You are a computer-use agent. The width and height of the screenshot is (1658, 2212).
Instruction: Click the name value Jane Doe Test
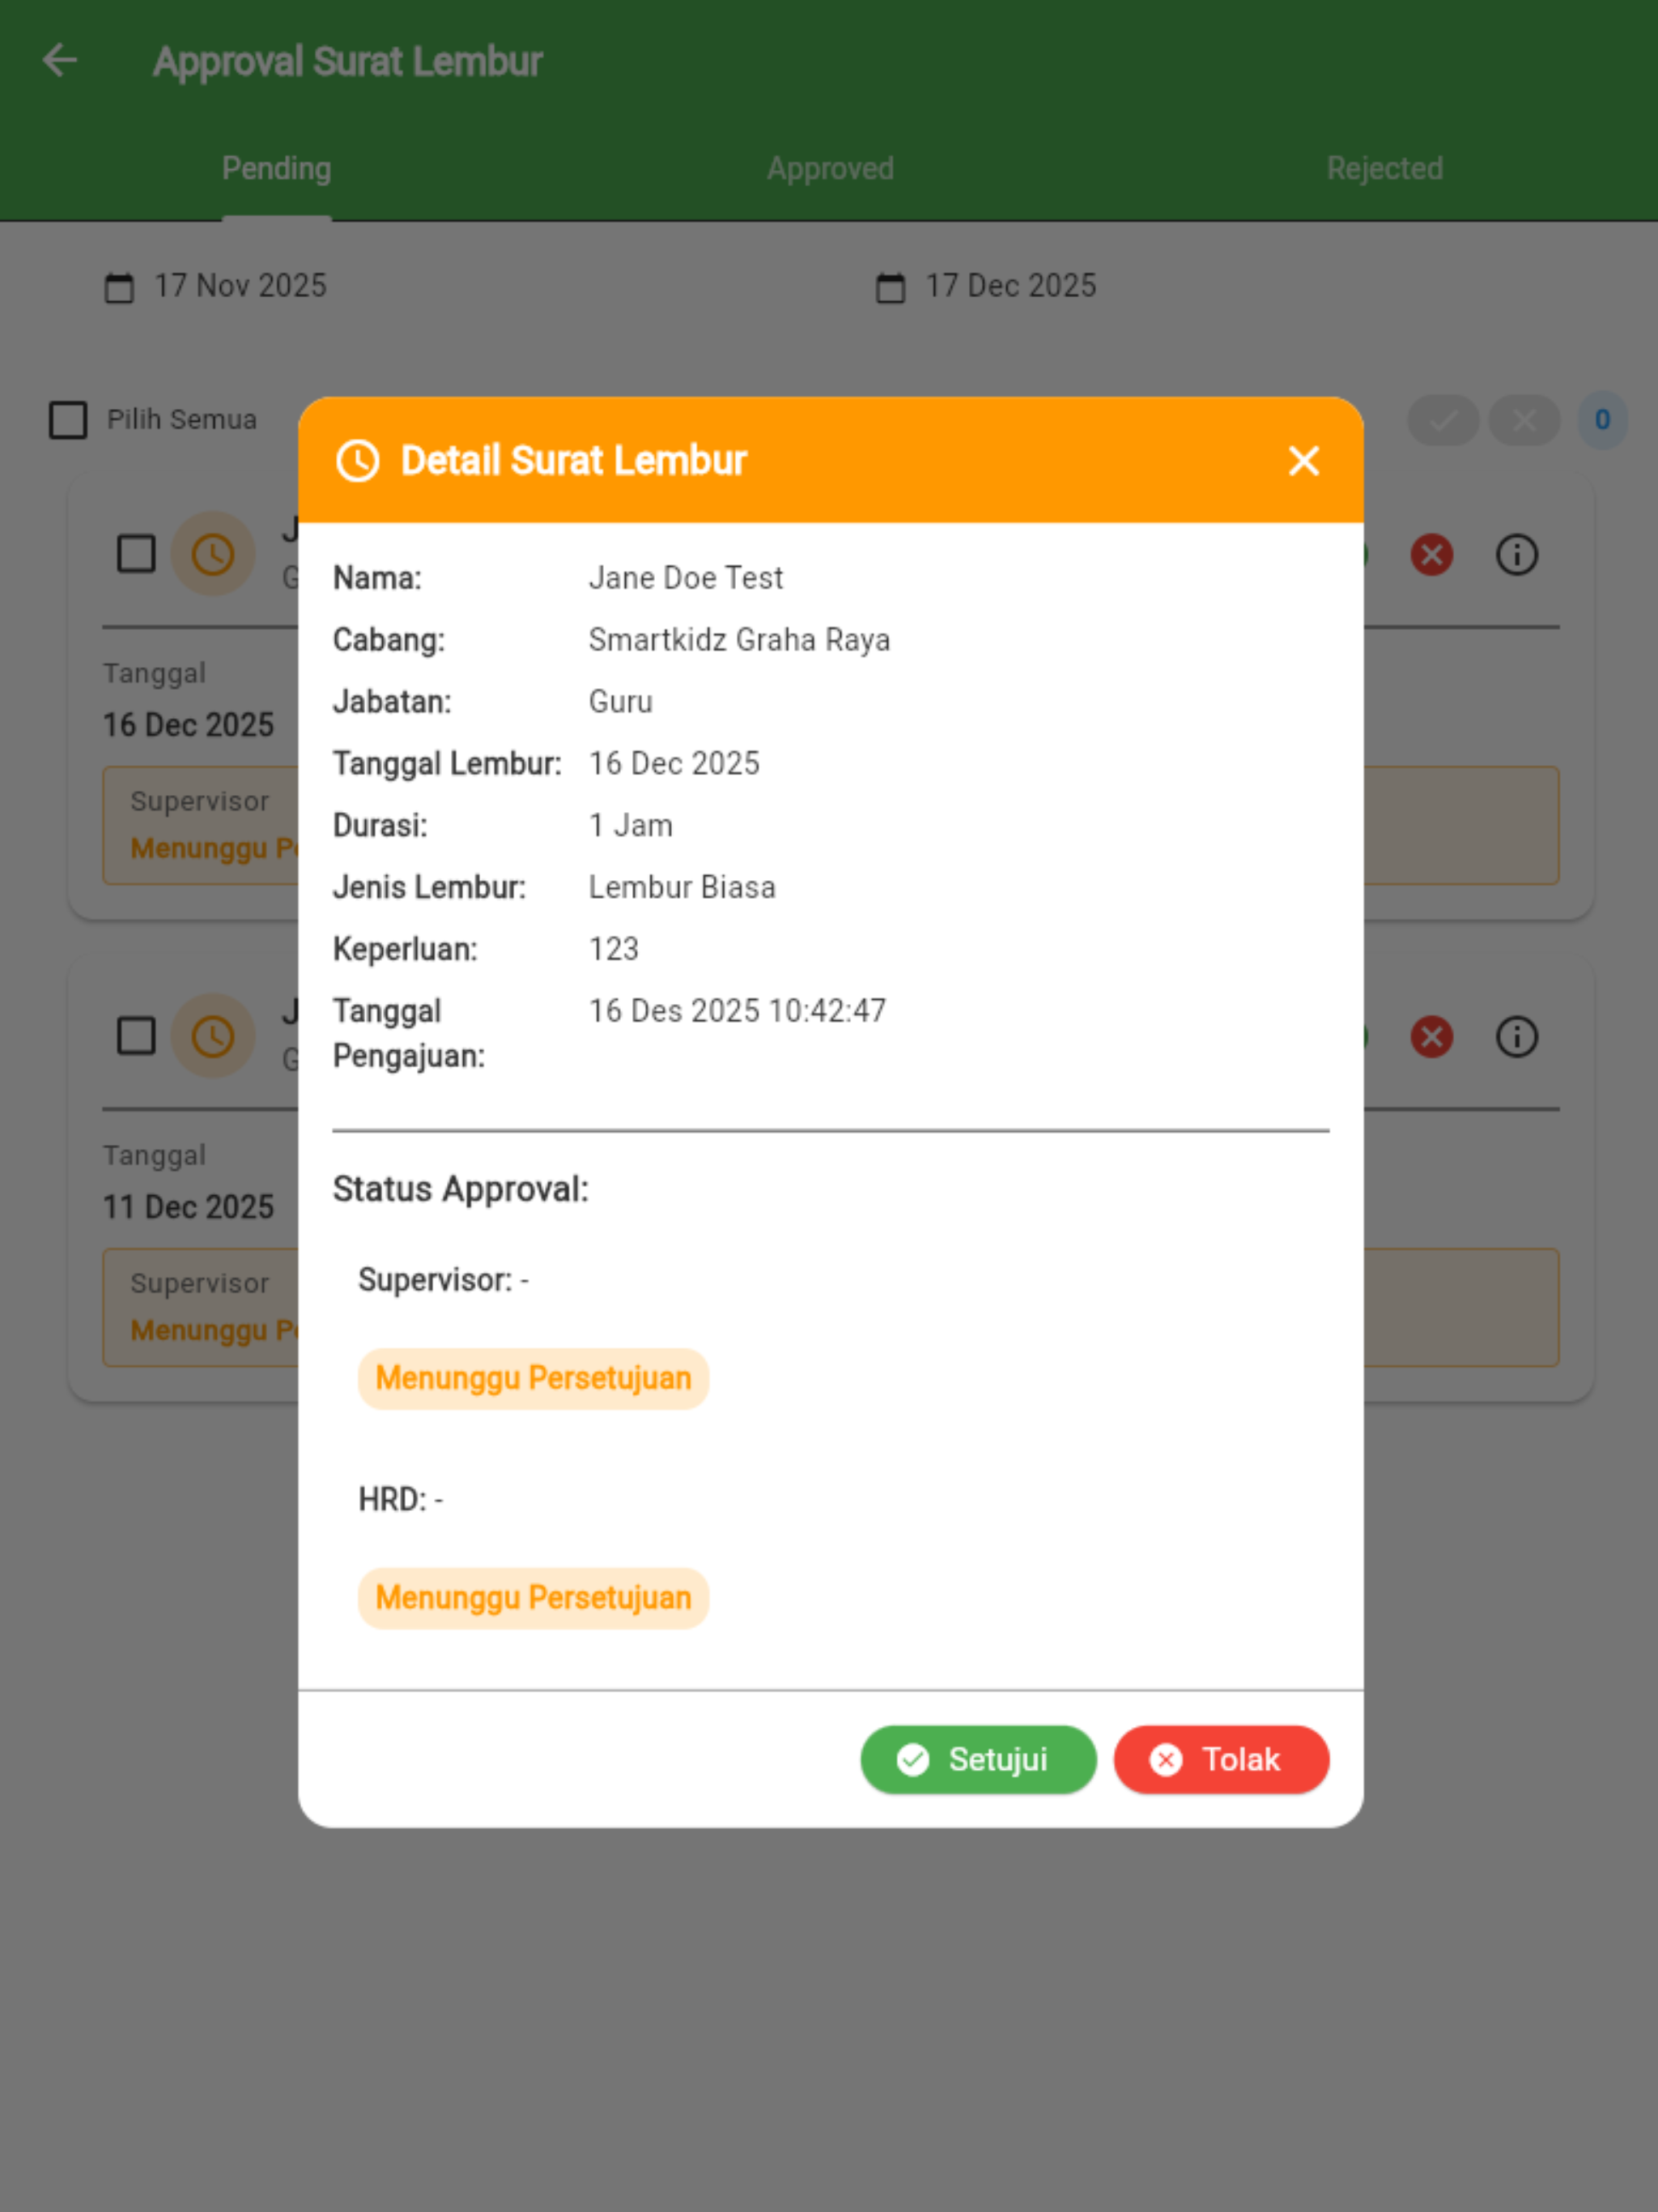(686, 578)
